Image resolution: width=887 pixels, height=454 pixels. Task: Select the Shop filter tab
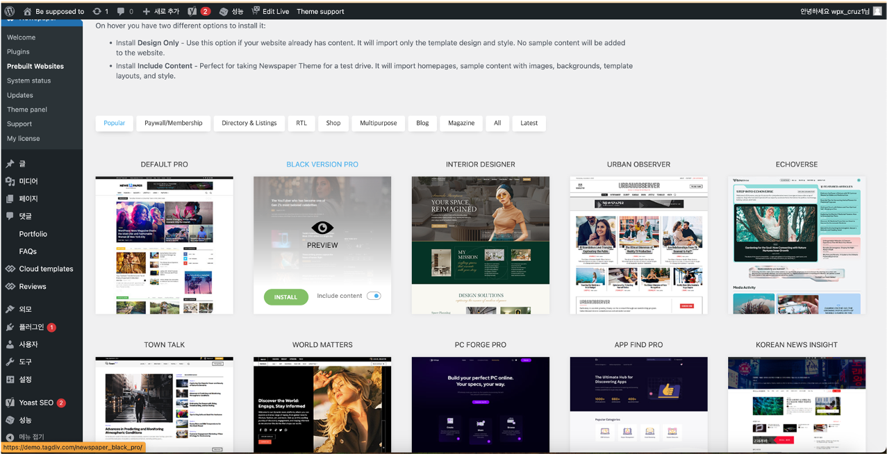pyautogui.click(x=333, y=123)
